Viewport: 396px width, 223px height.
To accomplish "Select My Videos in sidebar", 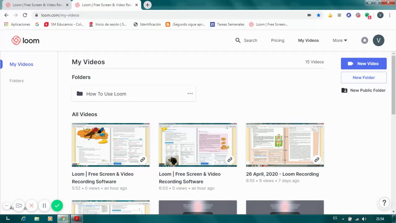I will click(21, 64).
